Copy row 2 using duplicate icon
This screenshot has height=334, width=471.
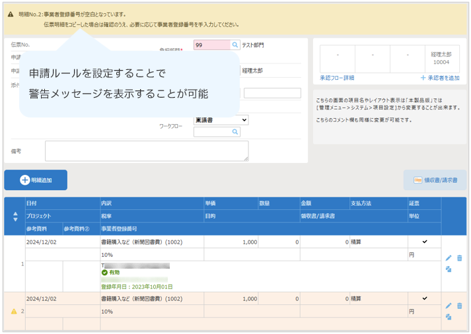click(449, 317)
